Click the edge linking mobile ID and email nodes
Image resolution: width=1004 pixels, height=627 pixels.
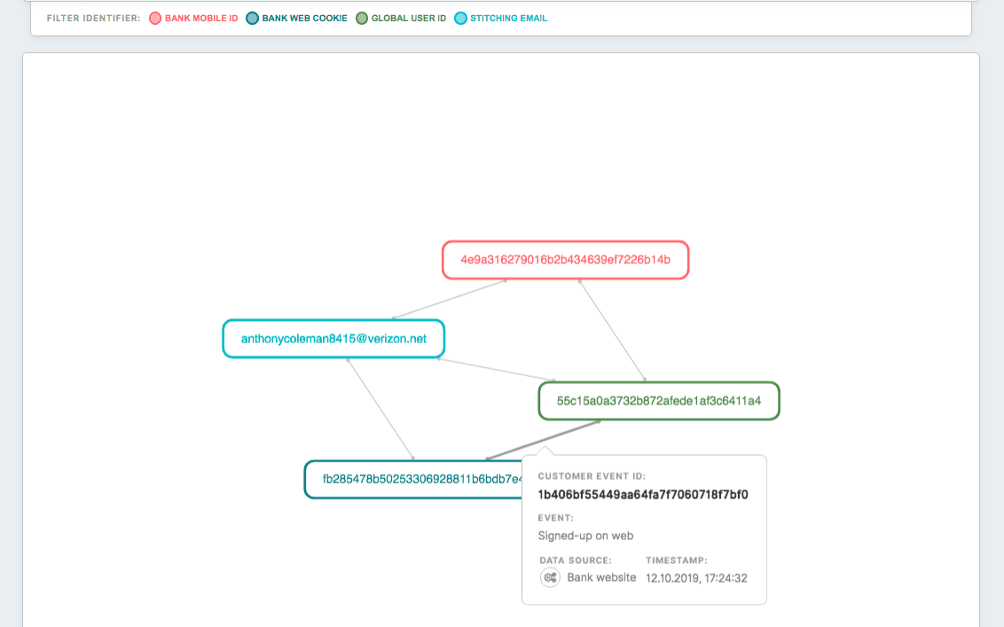pyautogui.click(x=450, y=300)
